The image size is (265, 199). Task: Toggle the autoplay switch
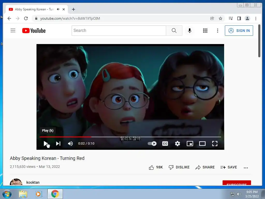tap(152, 144)
